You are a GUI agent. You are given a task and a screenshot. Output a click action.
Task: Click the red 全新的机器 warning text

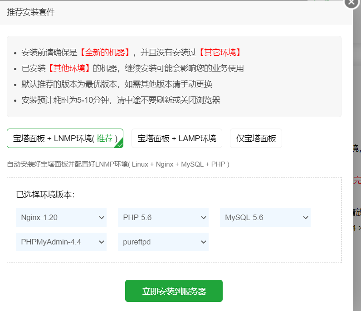pos(105,53)
